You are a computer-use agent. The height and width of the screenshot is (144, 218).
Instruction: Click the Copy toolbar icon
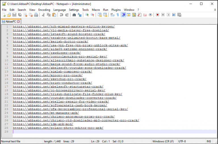49,15
